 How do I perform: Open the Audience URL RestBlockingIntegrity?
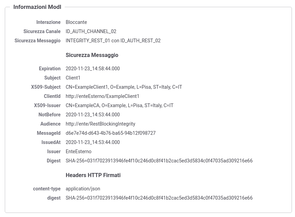coord(100,124)
